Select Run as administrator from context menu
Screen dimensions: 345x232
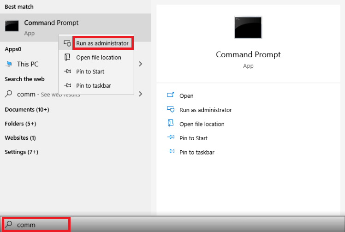click(x=102, y=43)
